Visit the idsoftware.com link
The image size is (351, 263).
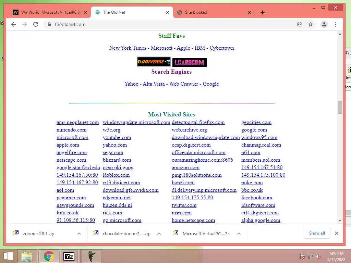(258, 205)
